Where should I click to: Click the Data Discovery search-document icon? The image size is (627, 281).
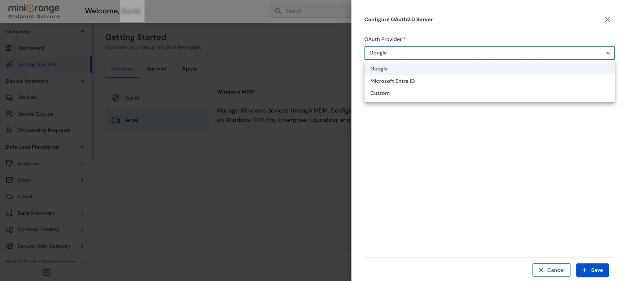click(9, 213)
